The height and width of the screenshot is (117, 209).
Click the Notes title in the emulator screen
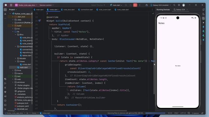coord(161,23)
